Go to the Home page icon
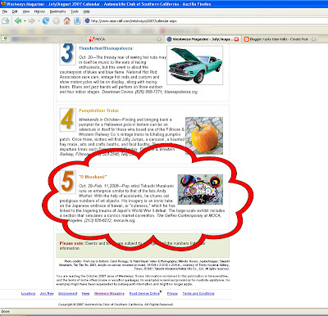Image resolution: width=328 pixels, height=316 pixels. click(66, 20)
